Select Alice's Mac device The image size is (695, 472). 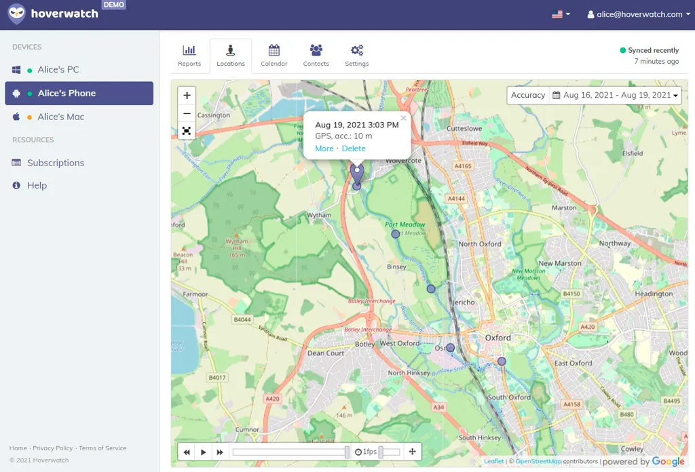(60, 117)
